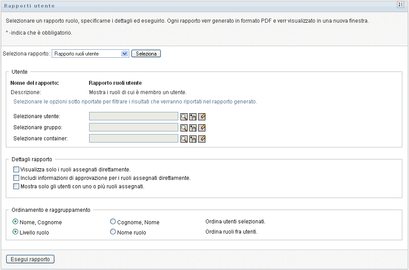The image size is (409, 270).
Task: Click into the Selezionare utente text field
Action: click(x=134, y=116)
